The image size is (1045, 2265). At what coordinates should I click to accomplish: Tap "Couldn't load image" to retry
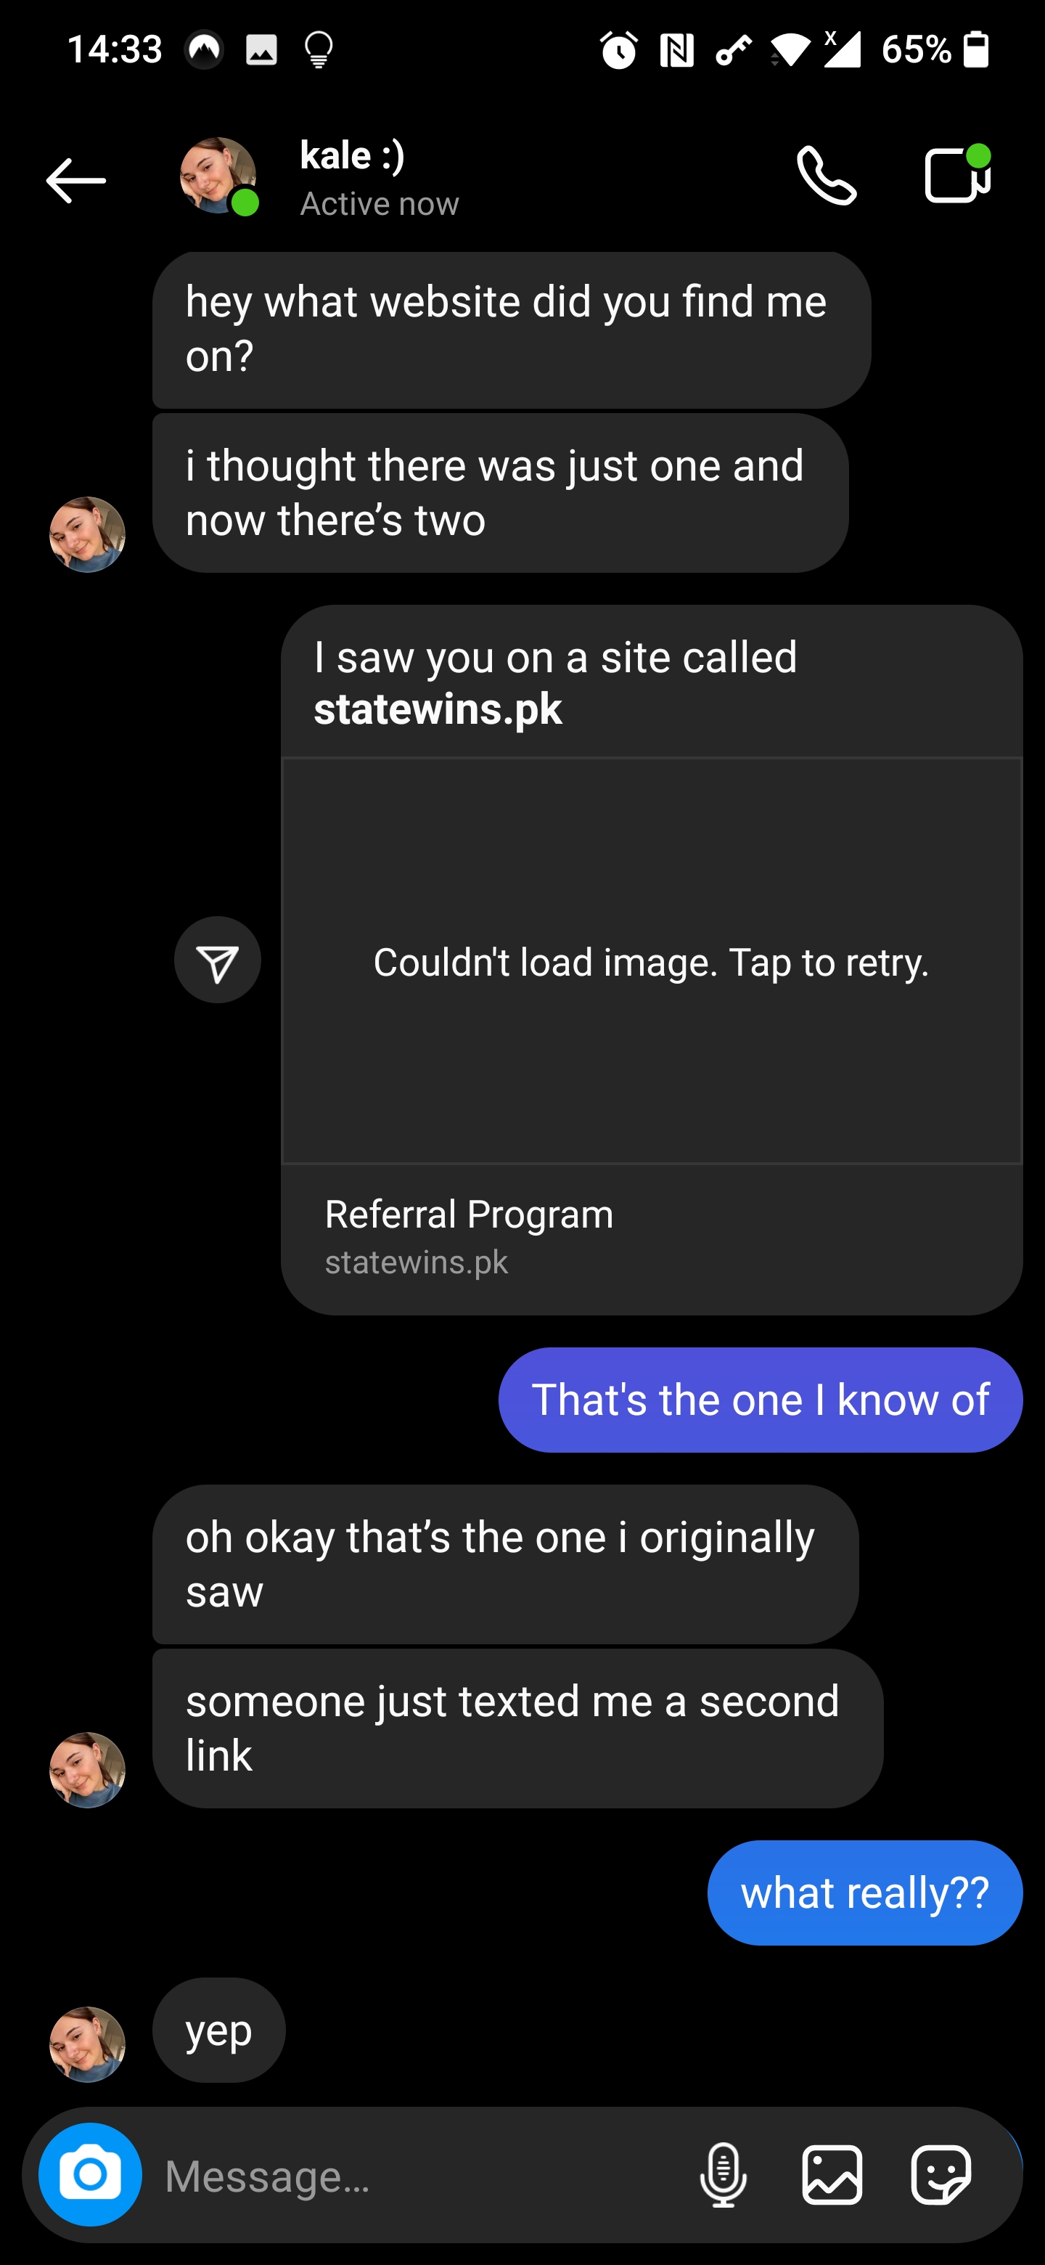click(x=651, y=961)
